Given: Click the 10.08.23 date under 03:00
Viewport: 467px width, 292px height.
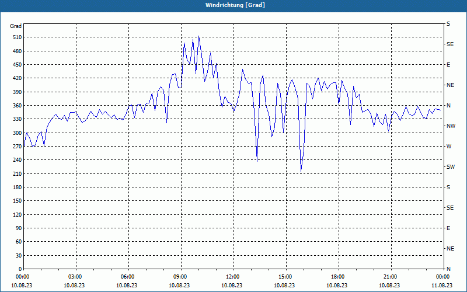Looking at the screenshot, I should (74, 285).
